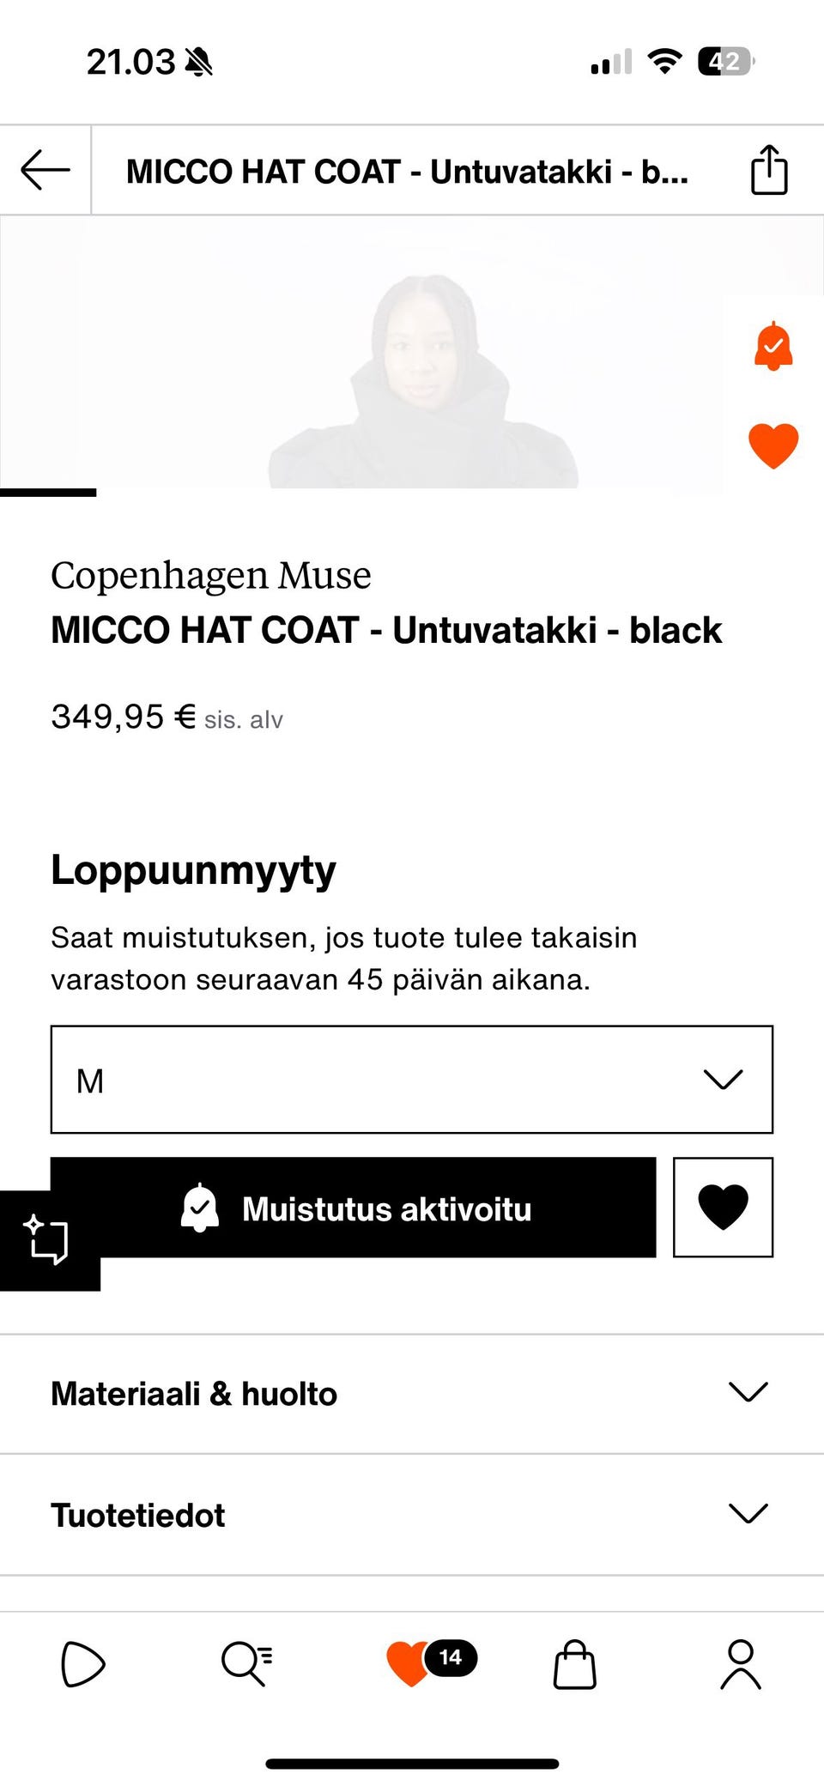Image resolution: width=824 pixels, height=1786 pixels.
Task: Open the shopping bag icon
Action: (x=574, y=1664)
